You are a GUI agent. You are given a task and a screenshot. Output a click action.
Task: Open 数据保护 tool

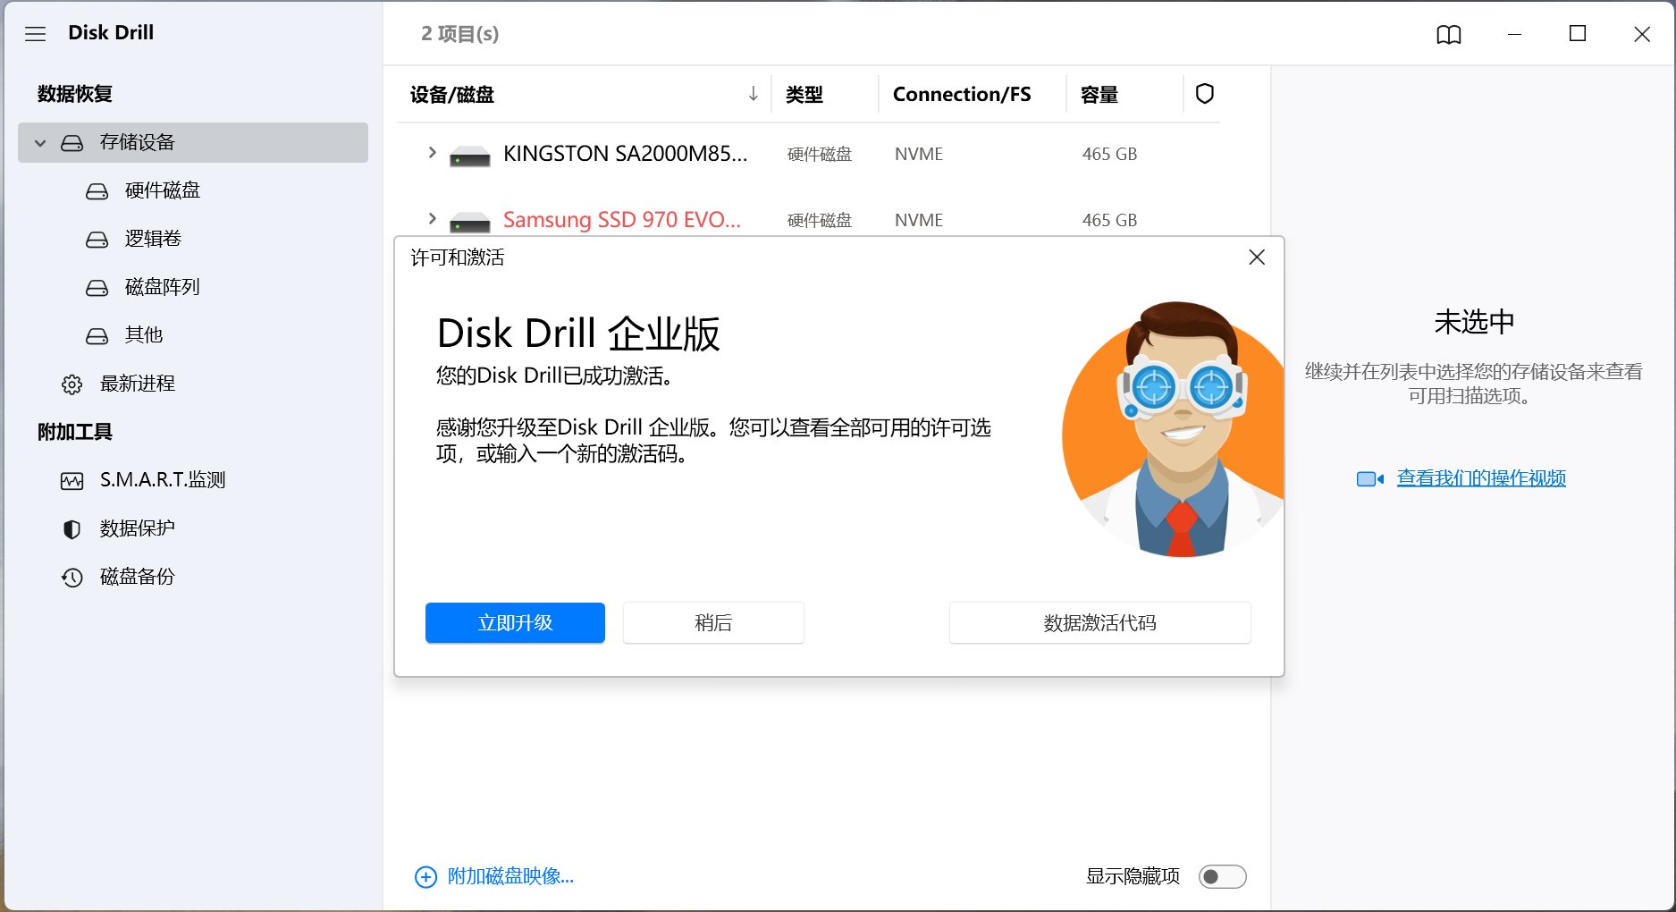pyautogui.click(x=138, y=528)
